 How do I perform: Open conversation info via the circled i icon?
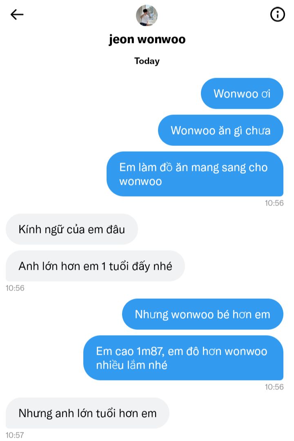(277, 14)
